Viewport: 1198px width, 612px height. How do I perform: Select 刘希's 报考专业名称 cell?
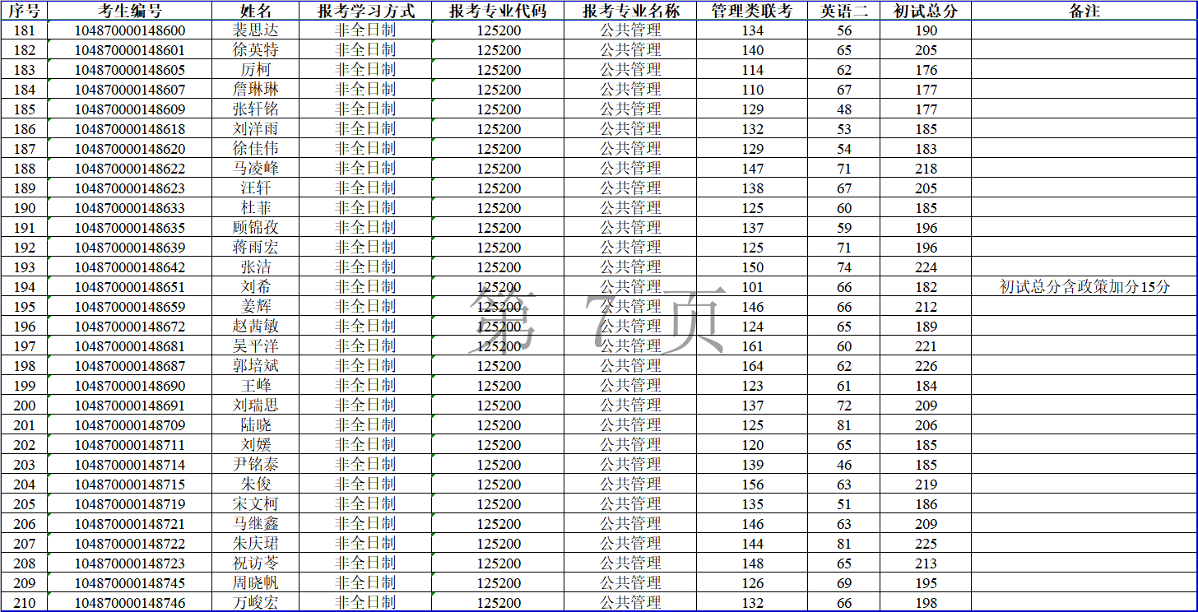630,287
